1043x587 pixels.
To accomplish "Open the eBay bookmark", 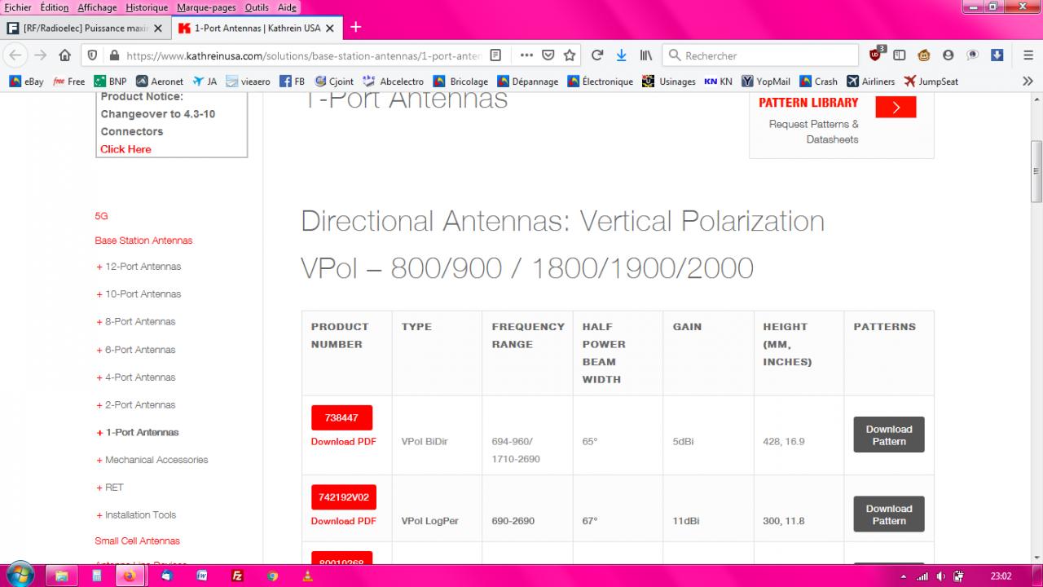I will 27,82.
